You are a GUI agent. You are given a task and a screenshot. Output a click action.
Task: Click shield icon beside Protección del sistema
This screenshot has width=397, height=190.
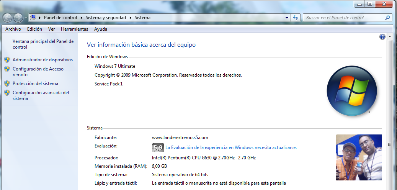pyautogui.click(x=7, y=84)
